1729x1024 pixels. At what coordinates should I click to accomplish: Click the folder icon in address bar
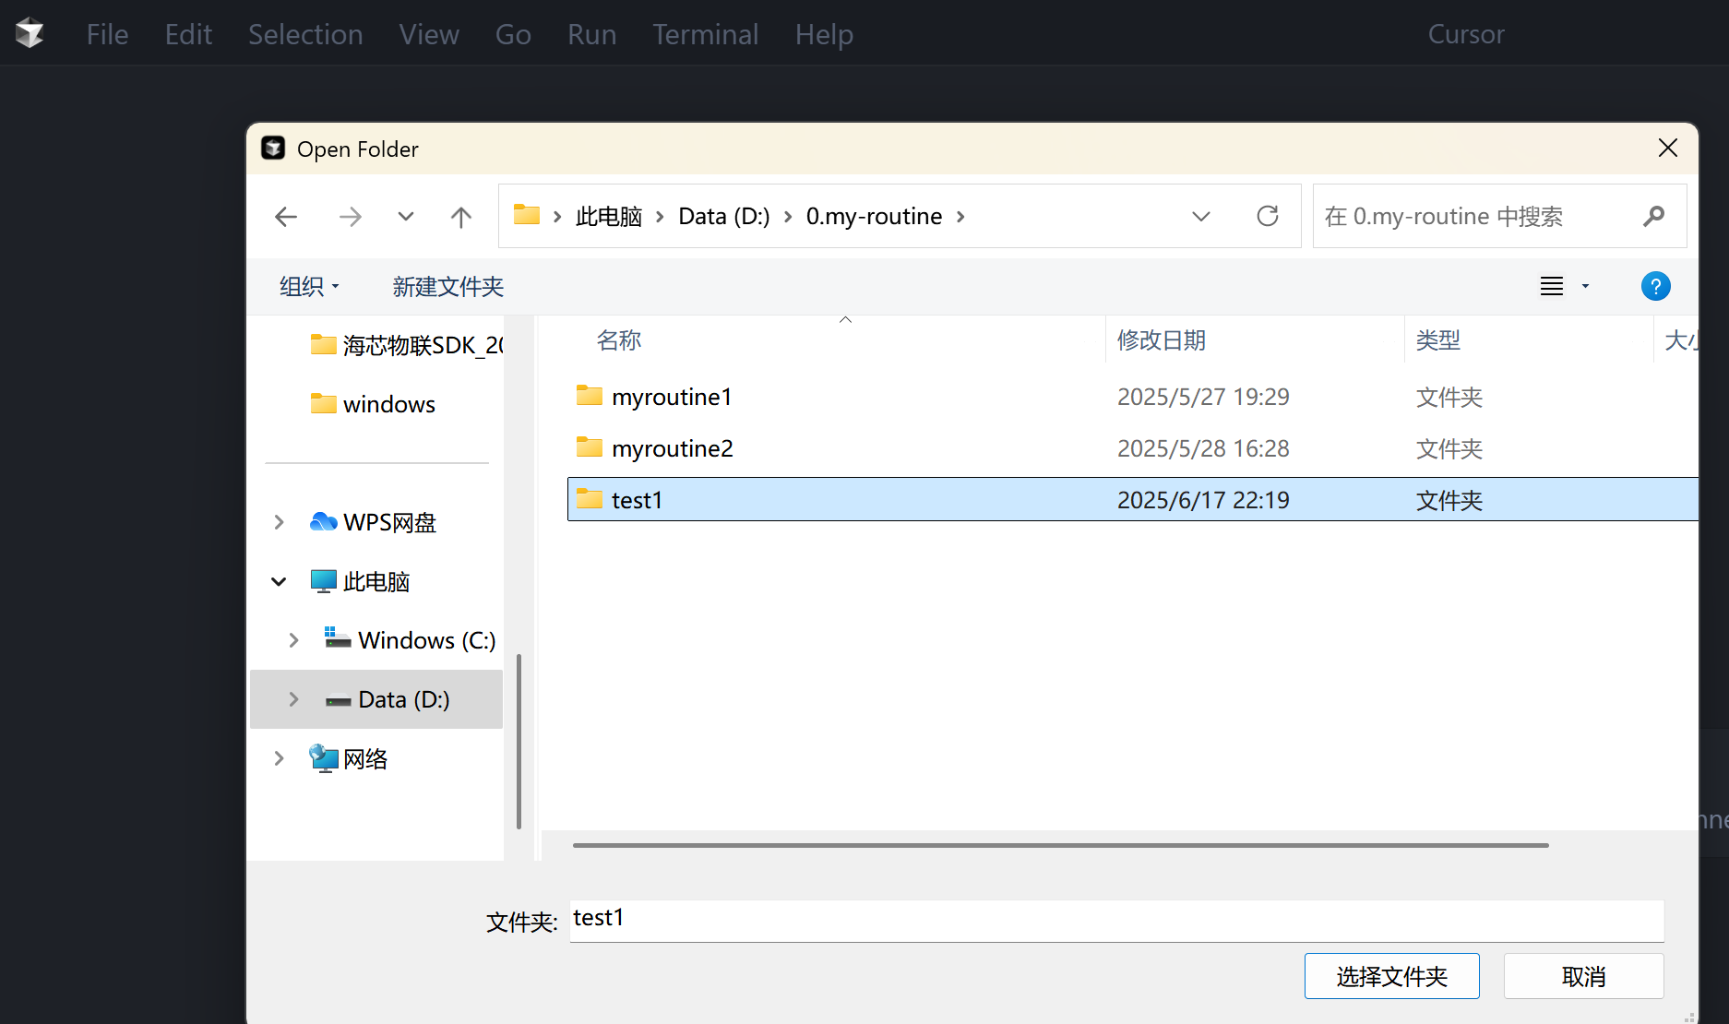527,215
